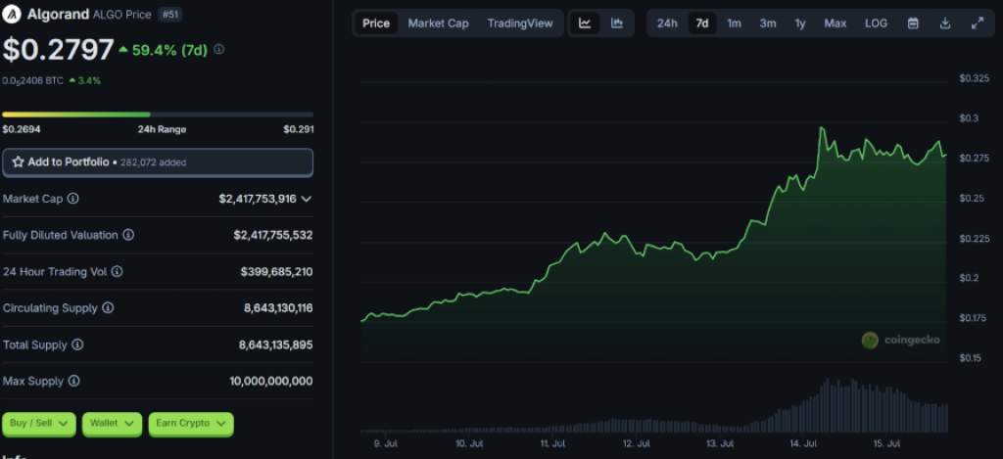This screenshot has width=1003, height=459.
Task: Click the 14. Jul date axis label
Action: [x=805, y=443]
